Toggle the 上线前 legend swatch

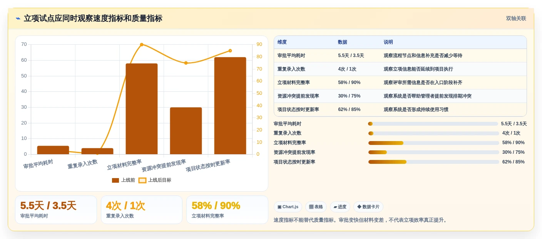[115, 180]
